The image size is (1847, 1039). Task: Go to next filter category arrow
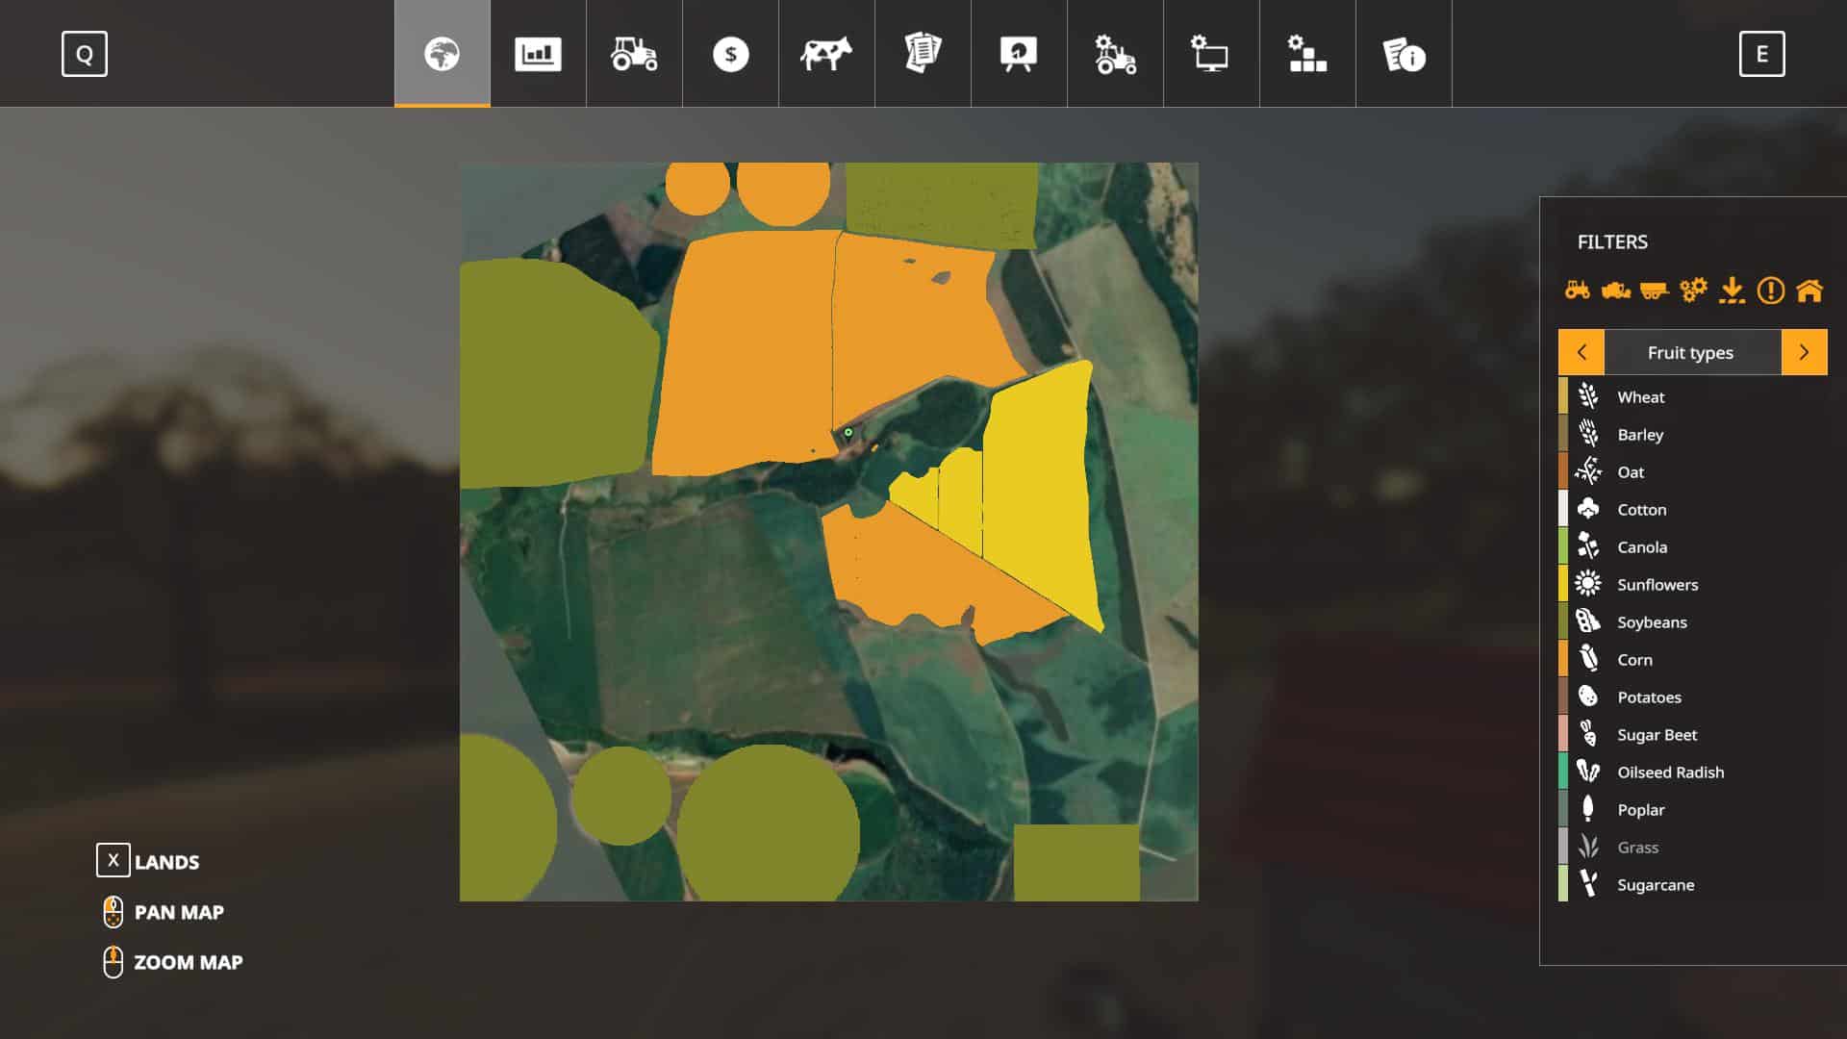coord(1804,352)
